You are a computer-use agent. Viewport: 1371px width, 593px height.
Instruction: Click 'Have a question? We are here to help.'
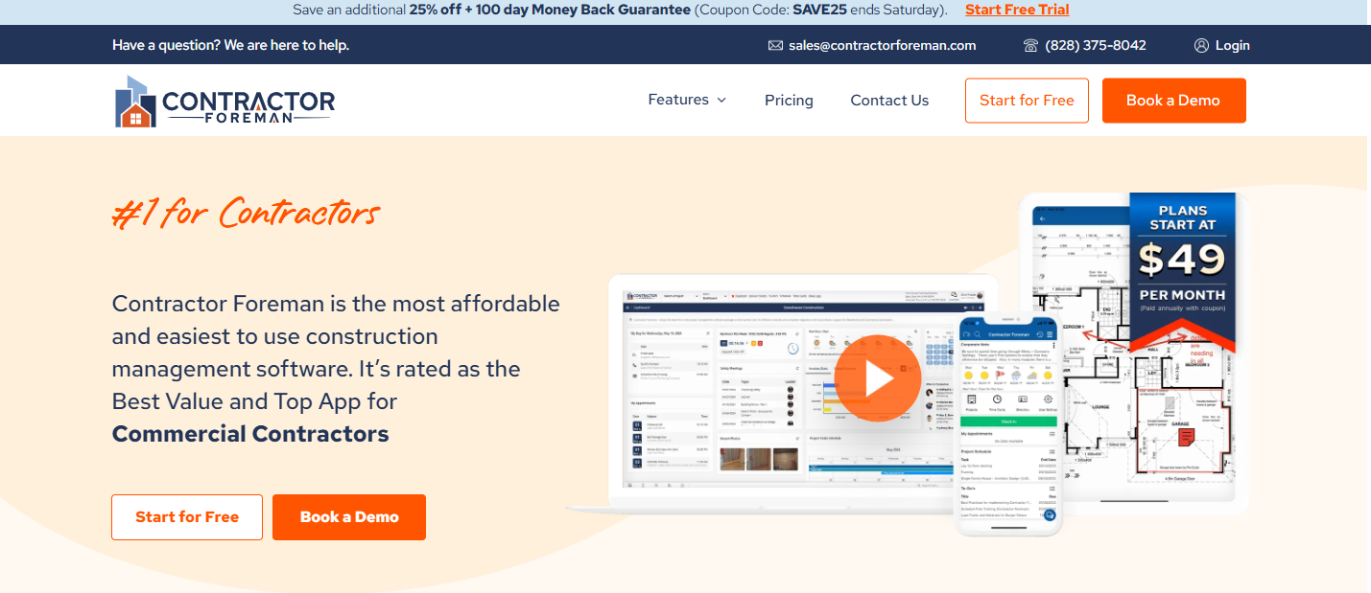click(230, 45)
